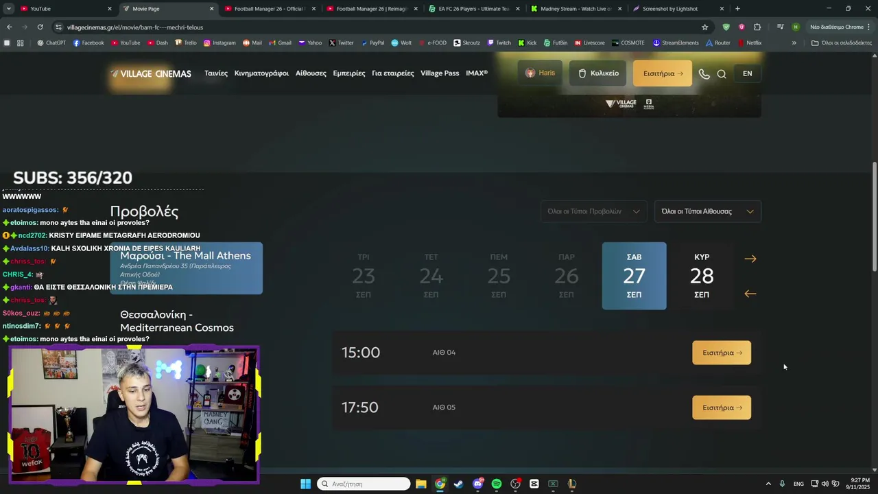The width and height of the screenshot is (878, 494).
Task: Open new browser tab with plus
Action: (737, 9)
